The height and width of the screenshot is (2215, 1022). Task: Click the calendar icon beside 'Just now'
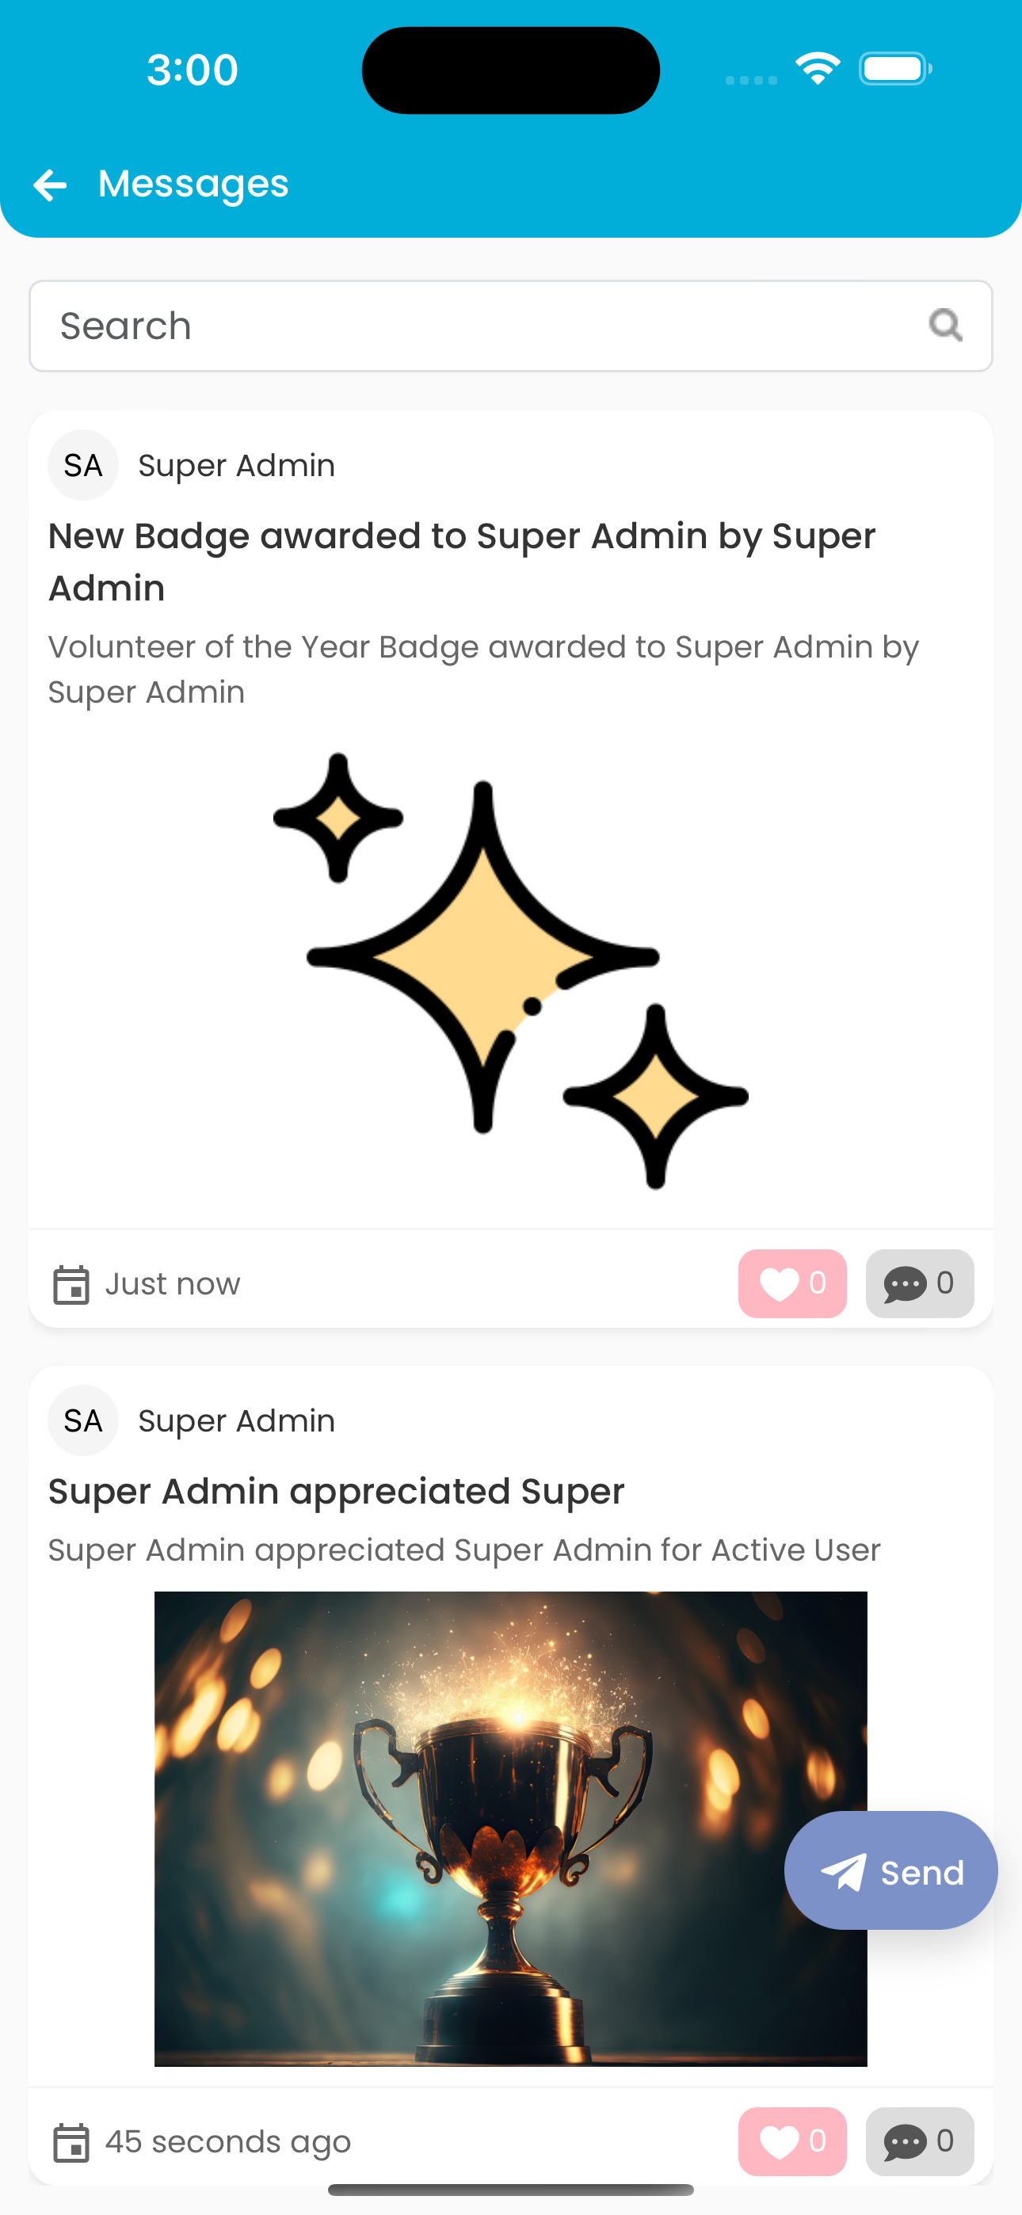71,1285
